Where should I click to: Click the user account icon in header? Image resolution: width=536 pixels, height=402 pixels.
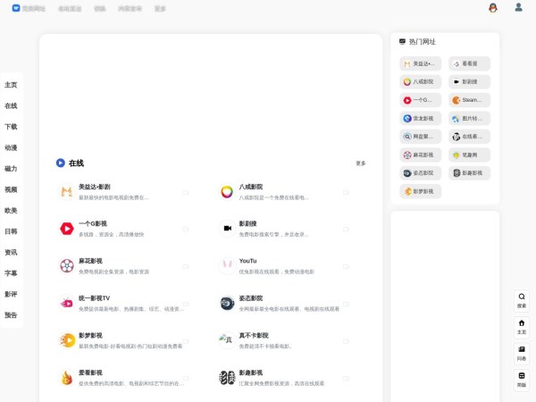(x=518, y=7)
